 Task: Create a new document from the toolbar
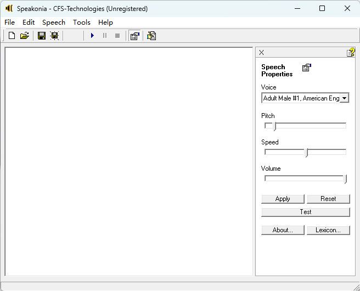[x=12, y=36]
